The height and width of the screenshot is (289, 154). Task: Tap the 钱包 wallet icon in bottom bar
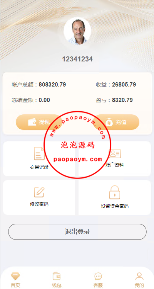click(x=57, y=276)
